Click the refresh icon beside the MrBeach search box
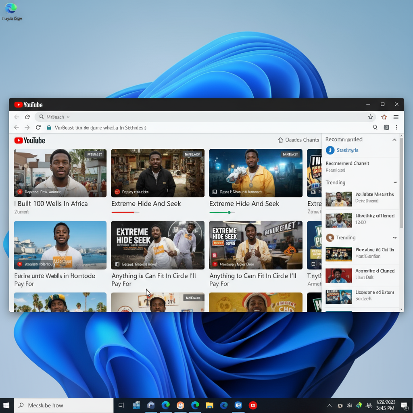 pyautogui.click(x=27, y=117)
